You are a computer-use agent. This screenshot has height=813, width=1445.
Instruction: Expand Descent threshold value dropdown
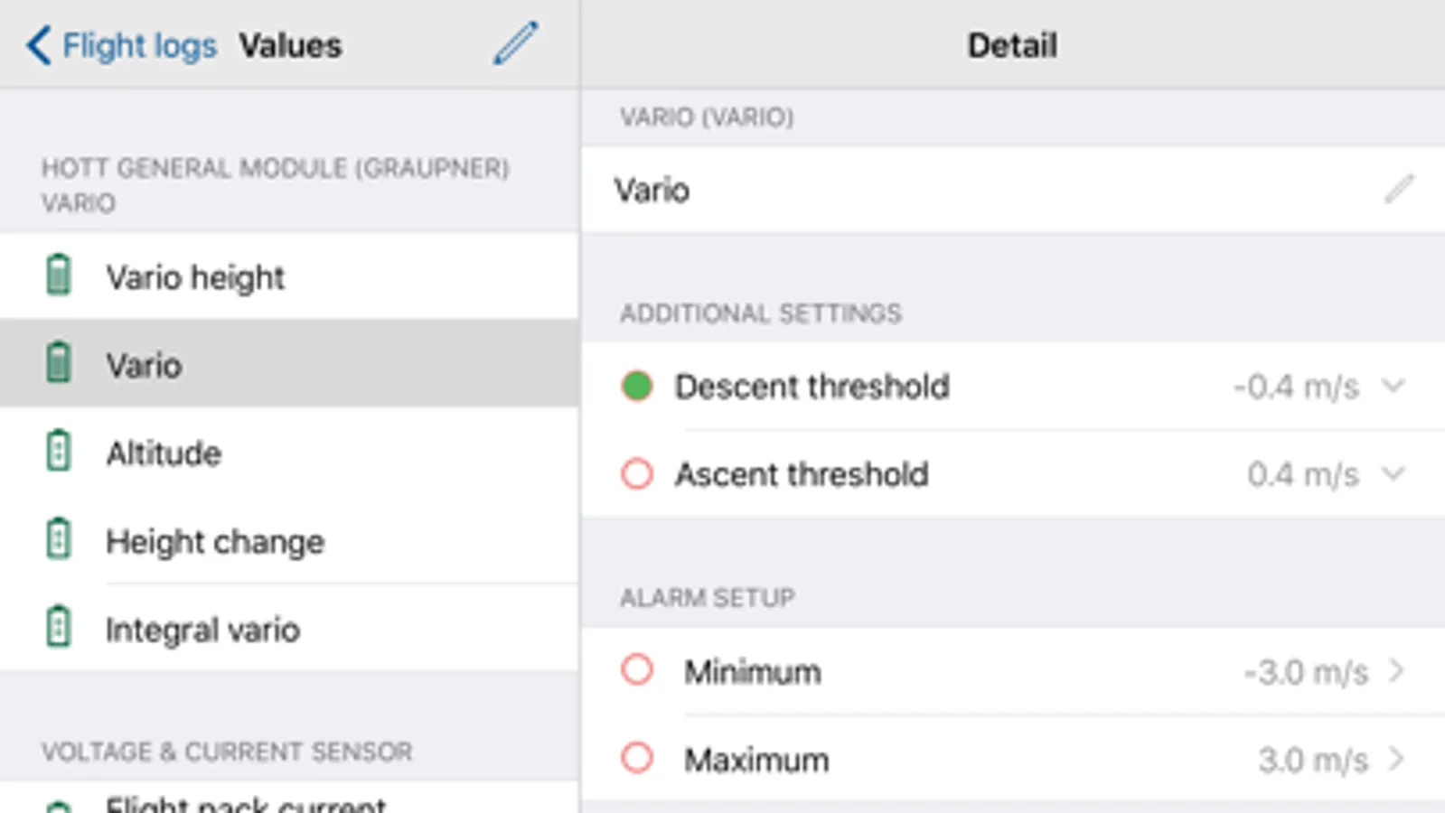point(1393,387)
